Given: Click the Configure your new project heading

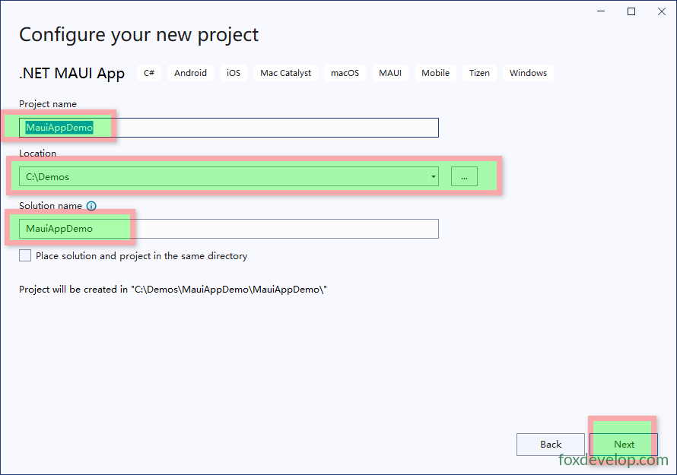Looking at the screenshot, I should 138,35.
